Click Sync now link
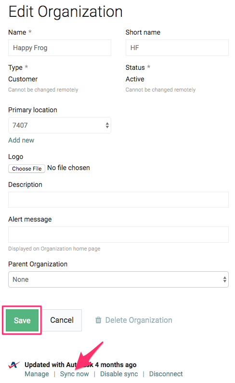This screenshot has width=235, height=383. 75,374
